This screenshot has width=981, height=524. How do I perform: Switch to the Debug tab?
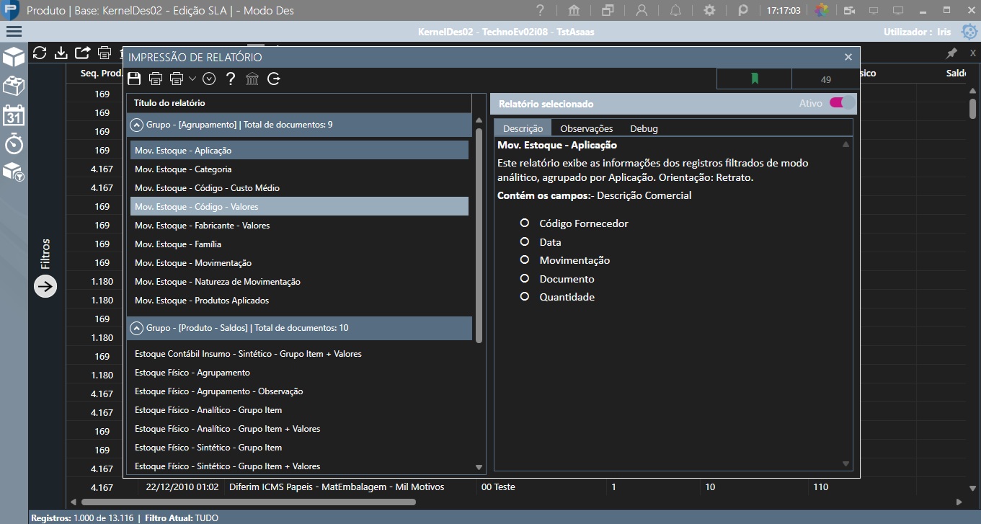pos(644,128)
